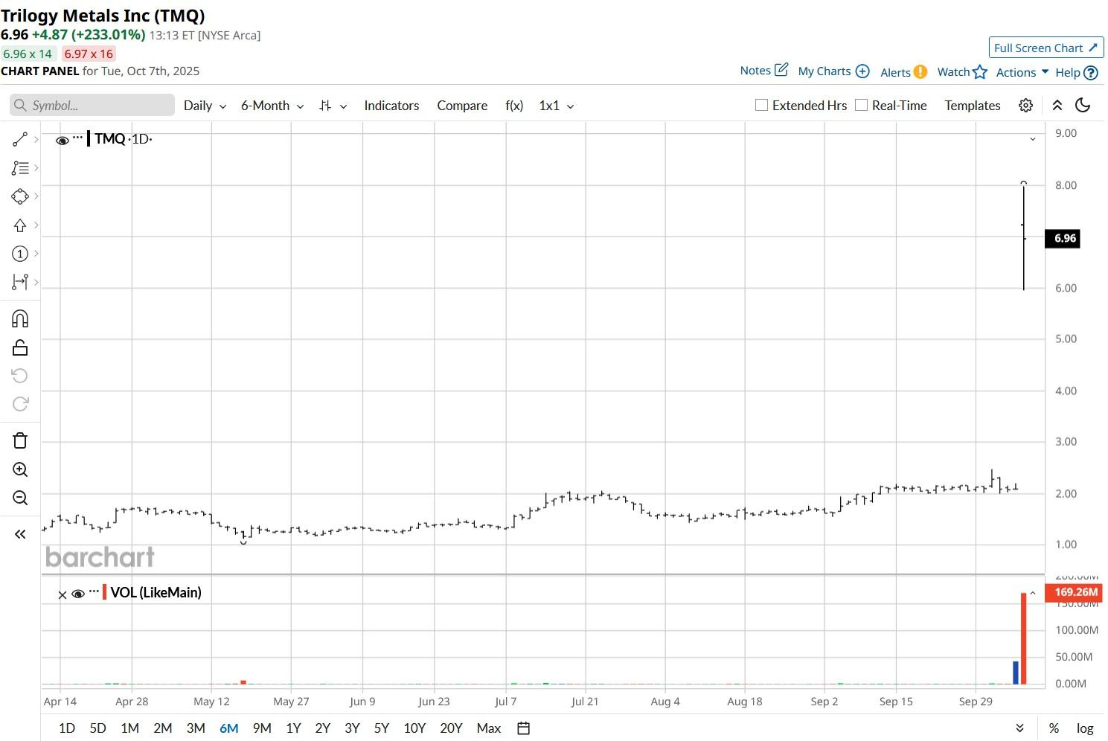Click the Symbol search field
1108x741 pixels.
[92, 106]
